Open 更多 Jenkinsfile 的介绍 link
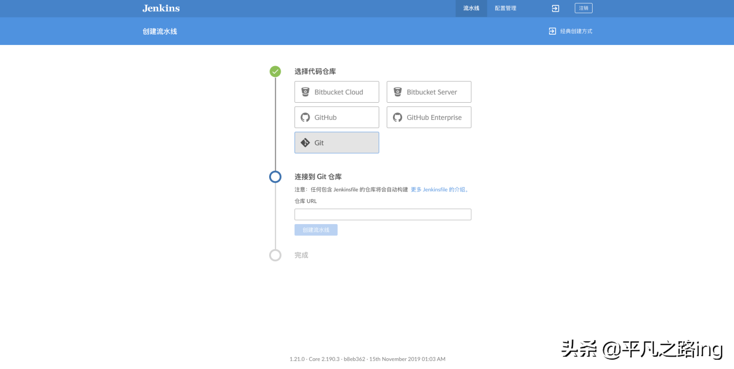This screenshot has width=734, height=369. [440, 190]
